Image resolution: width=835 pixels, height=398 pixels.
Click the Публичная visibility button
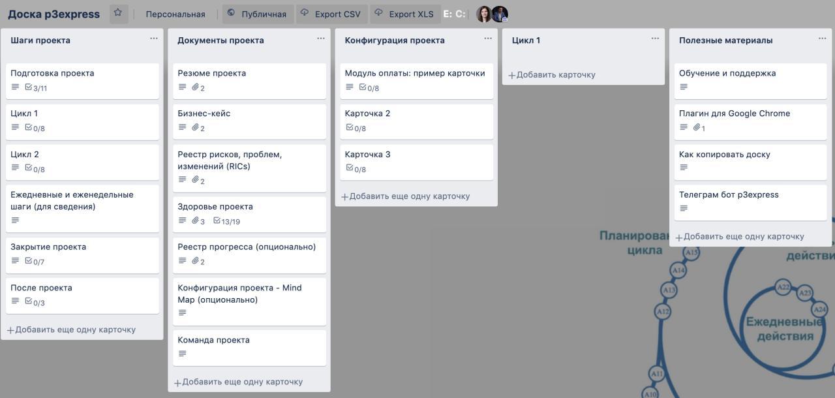pos(257,14)
